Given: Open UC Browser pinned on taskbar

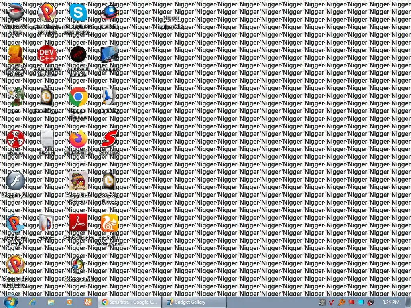Looking at the screenshot, I should (88, 302).
